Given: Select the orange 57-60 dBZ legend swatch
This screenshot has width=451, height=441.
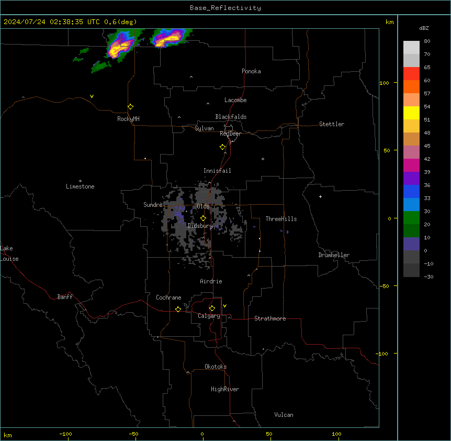Looking at the screenshot, I should 411,86.
